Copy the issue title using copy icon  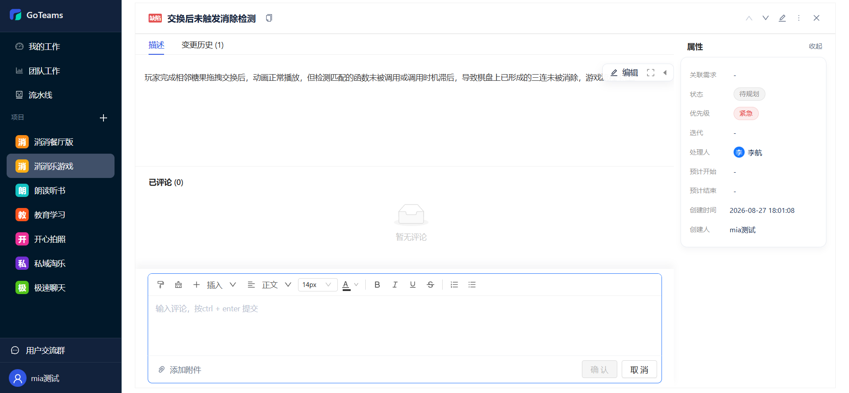click(269, 18)
